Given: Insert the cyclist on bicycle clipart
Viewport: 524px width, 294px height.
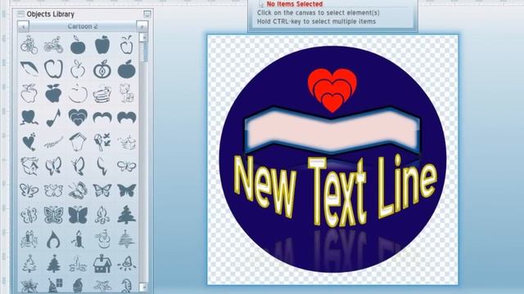Looking at the screenshot, I should 29,45.
